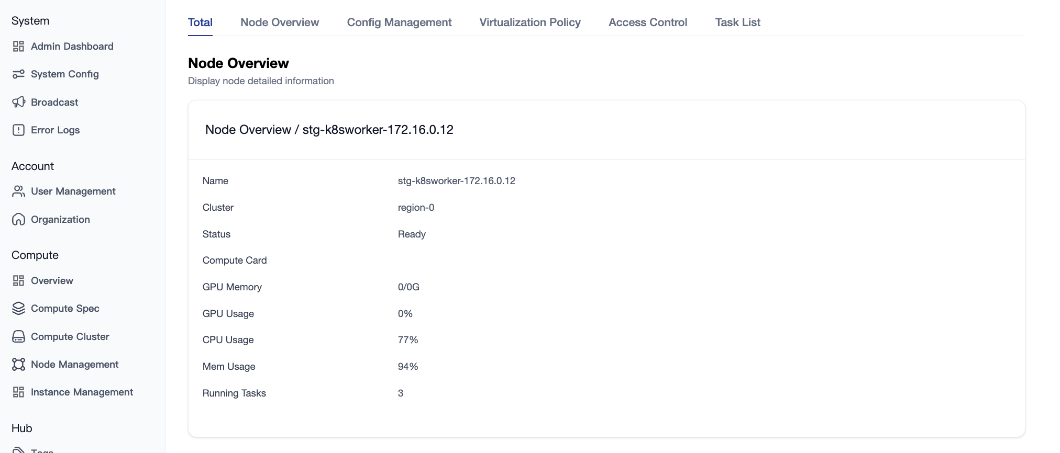Click the Broadcast megaphone icon
Image resolution: width=1060 pixels, height=453 pixels.
click(x=18, y=102)
